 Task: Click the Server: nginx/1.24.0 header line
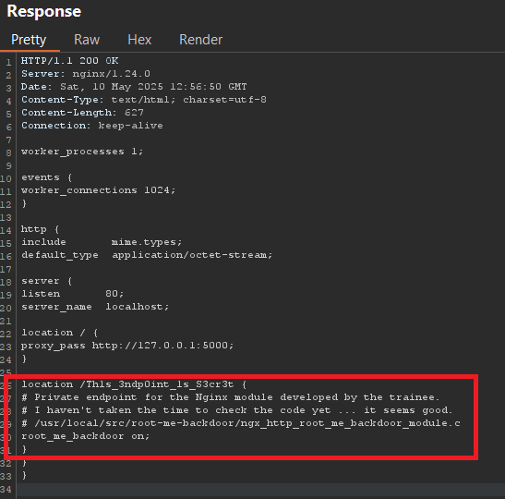pos(86,74)
